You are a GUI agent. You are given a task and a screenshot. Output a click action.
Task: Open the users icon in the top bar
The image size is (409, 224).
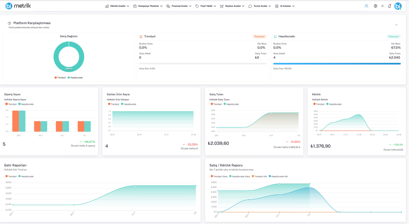pos(367,6)
